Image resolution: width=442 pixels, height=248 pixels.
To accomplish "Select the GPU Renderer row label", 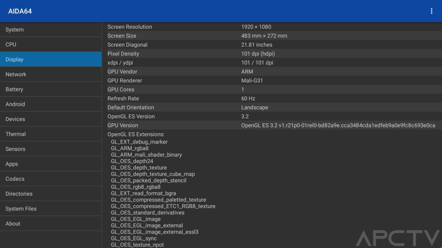I will [125, 81].
